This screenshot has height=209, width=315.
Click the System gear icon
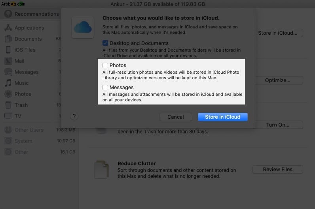pos(8,141)
